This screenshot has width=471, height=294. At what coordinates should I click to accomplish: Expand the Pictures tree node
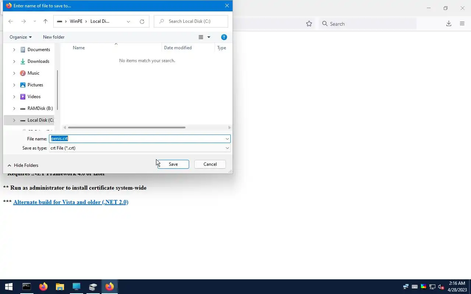tap(14, 85)
